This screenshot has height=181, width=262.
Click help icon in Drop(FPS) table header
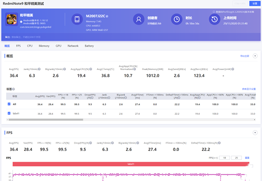tap(92, 98)
